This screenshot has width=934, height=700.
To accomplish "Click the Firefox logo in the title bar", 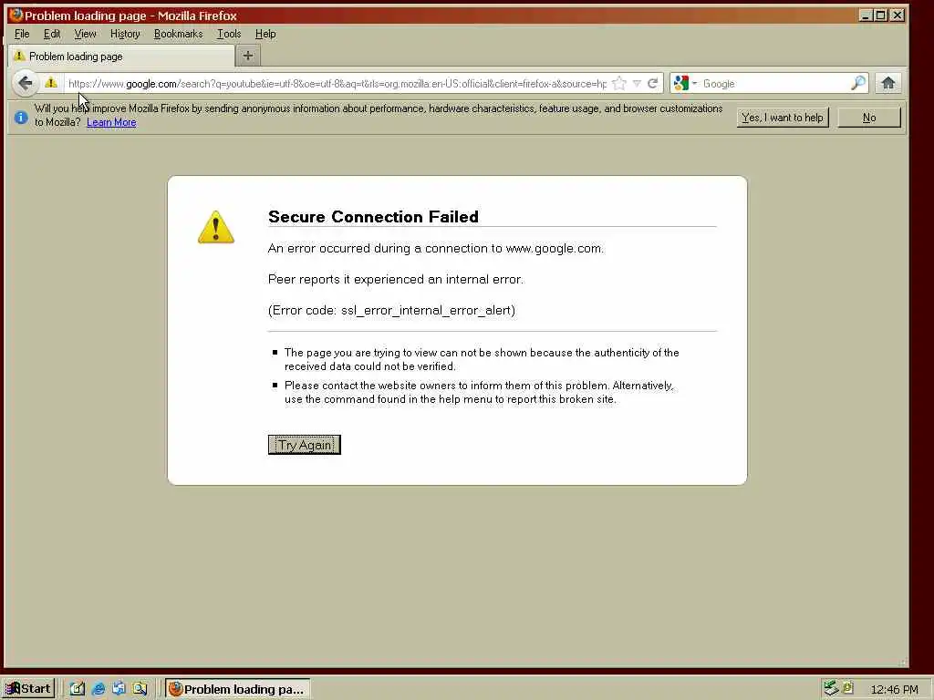I will coord(16,15).
